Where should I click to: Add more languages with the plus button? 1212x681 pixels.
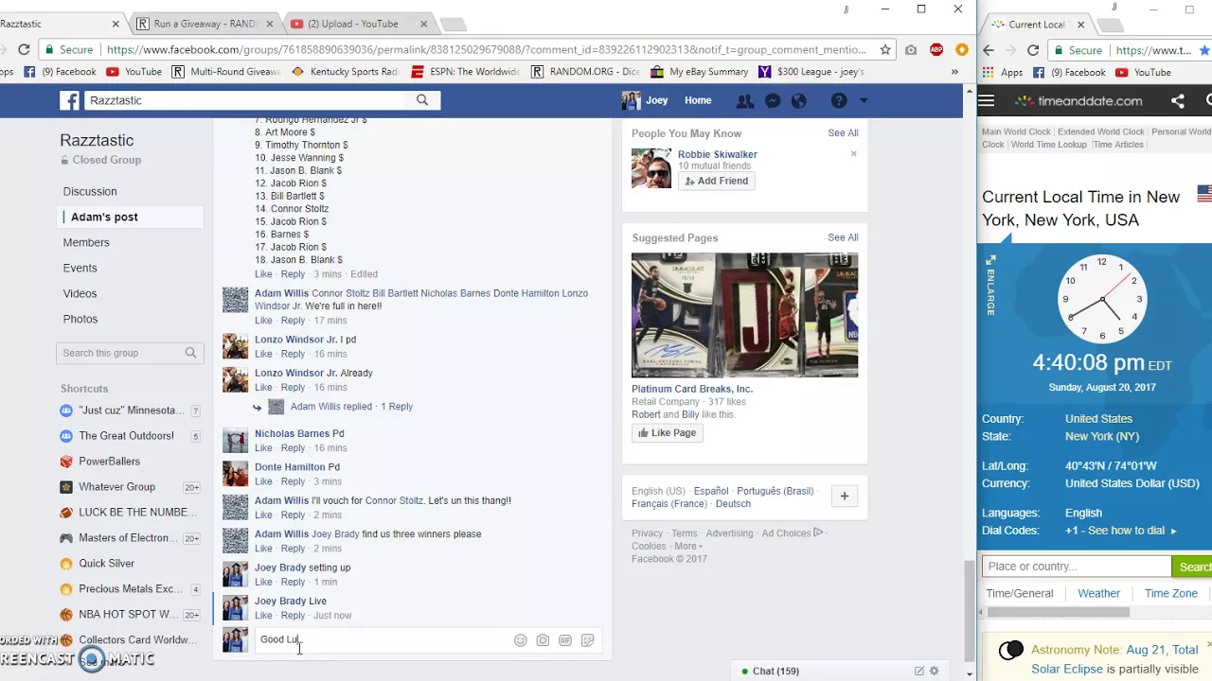pos(844,497)
